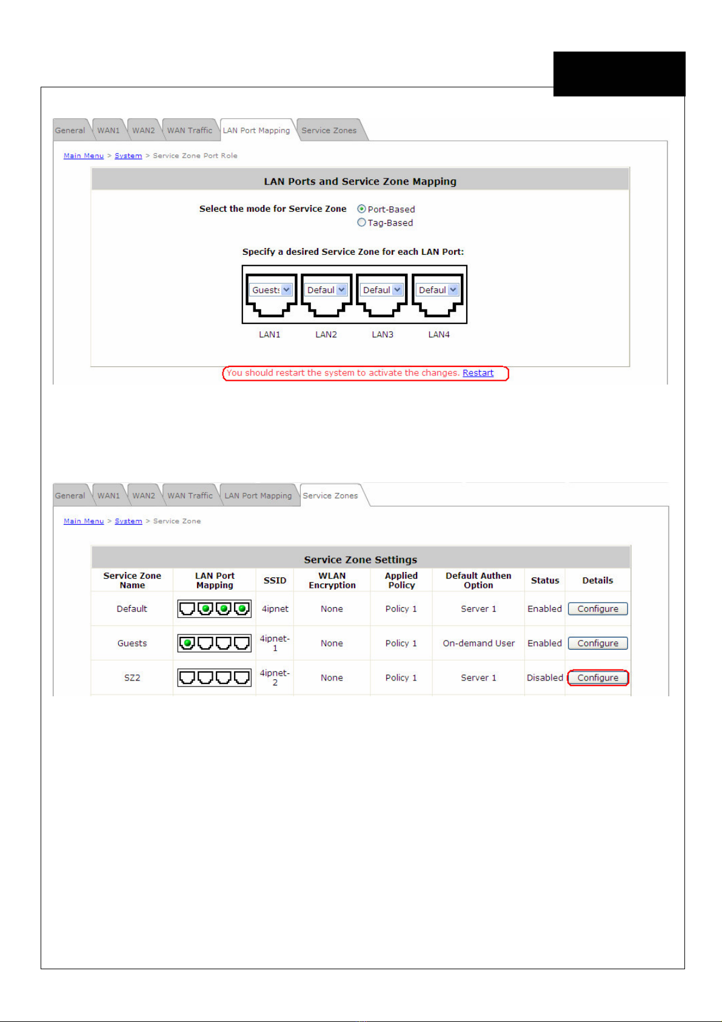Click the Default service zone name cell
This screenshot has height=1022, width=722.
[132, 608]
